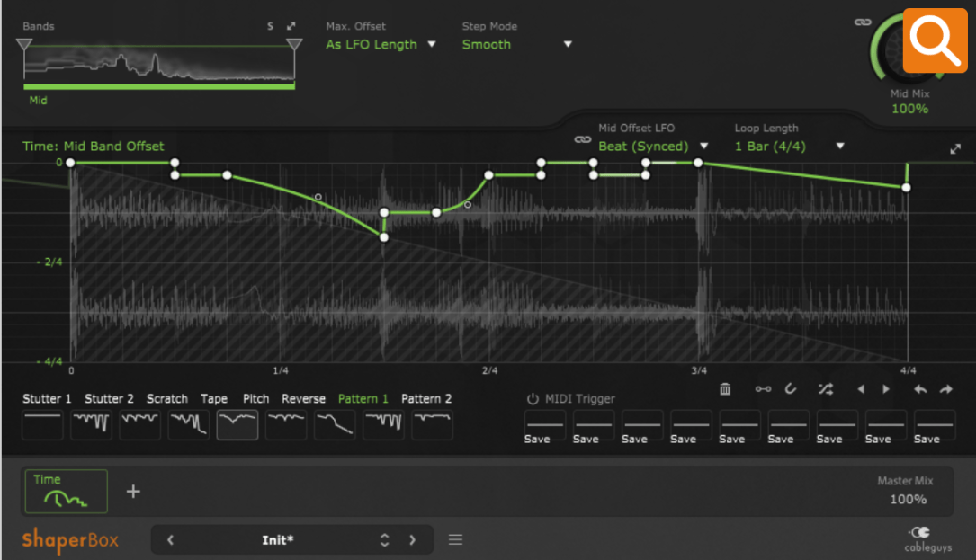Click the next preset right chevron
This screenshot has height=560, width=976.
click(413, 540)
